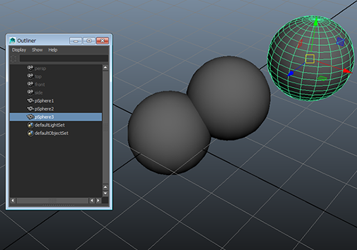Click the left arrow beside the right arrow

pos(91,200)
